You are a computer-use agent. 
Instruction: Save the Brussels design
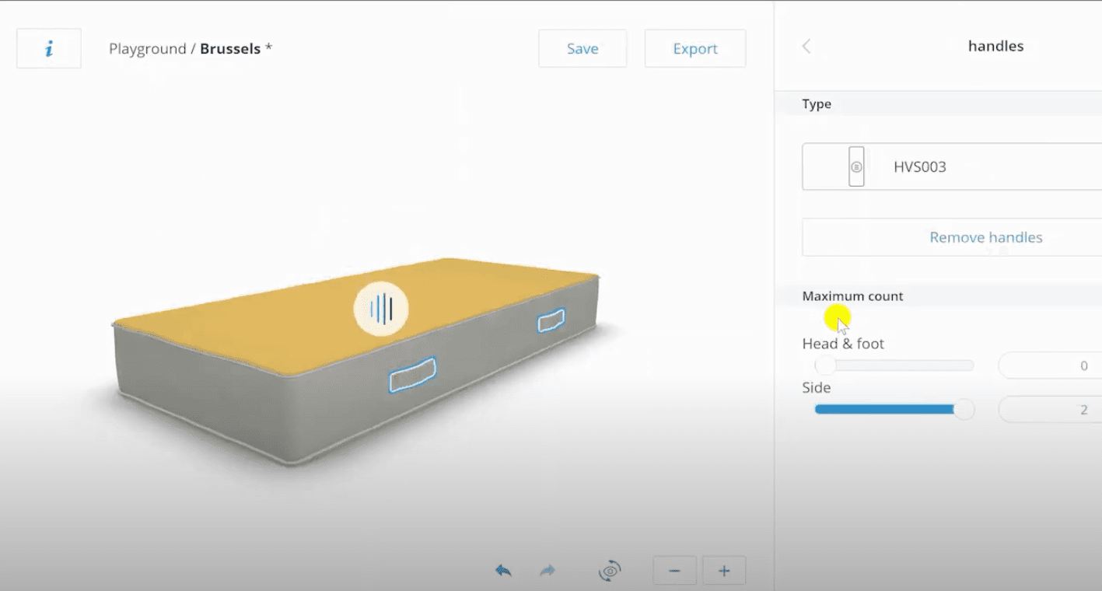(582, 48)
